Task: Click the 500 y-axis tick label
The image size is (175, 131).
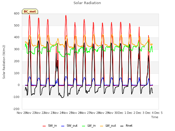Action: (17, 25)
